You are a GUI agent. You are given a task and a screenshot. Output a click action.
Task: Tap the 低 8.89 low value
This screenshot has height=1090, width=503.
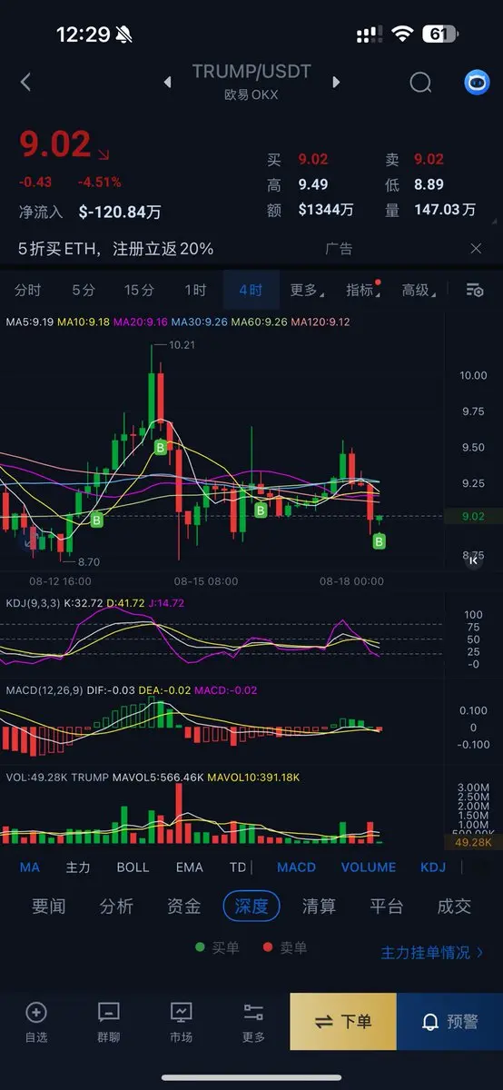tap(429, 184)
